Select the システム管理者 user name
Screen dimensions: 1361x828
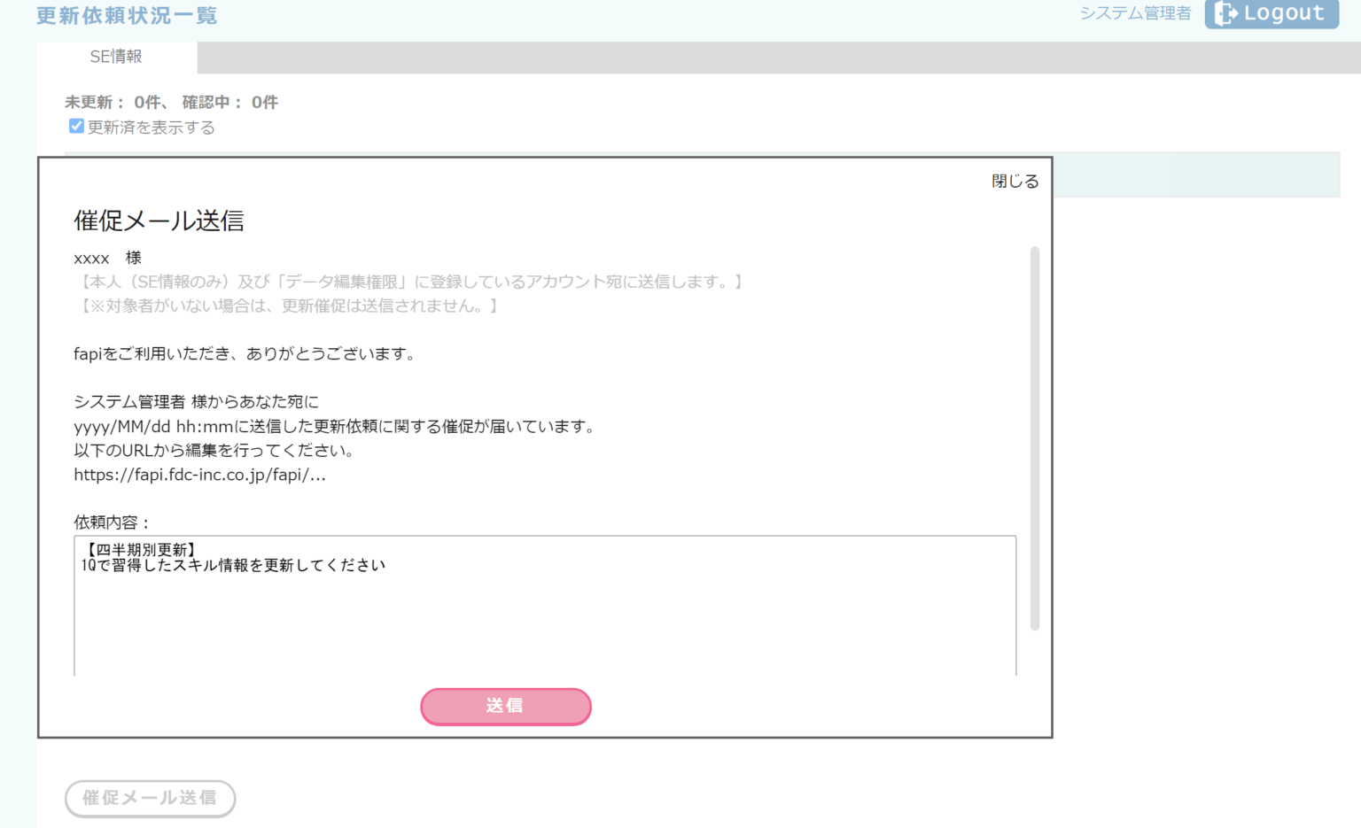pyautogui.click(x=1134, y=13)
